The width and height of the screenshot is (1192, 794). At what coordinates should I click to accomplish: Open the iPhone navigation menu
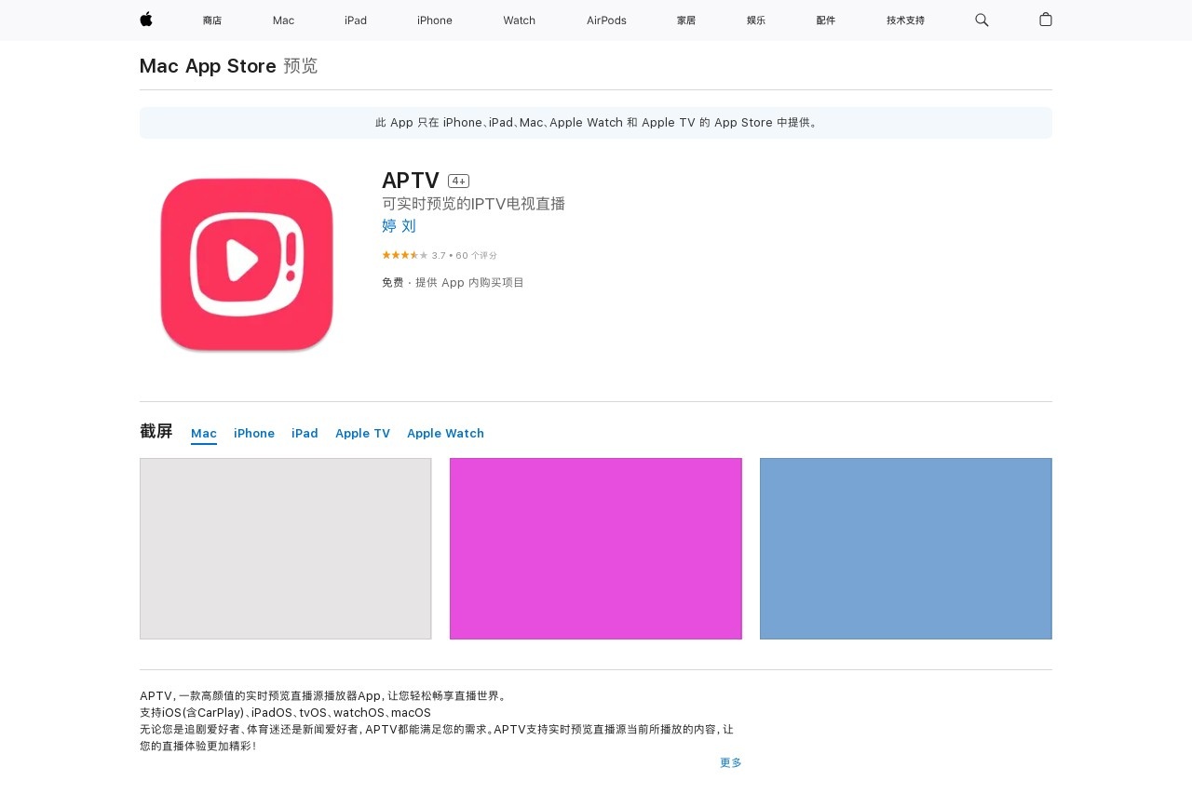tap(435, 20)
